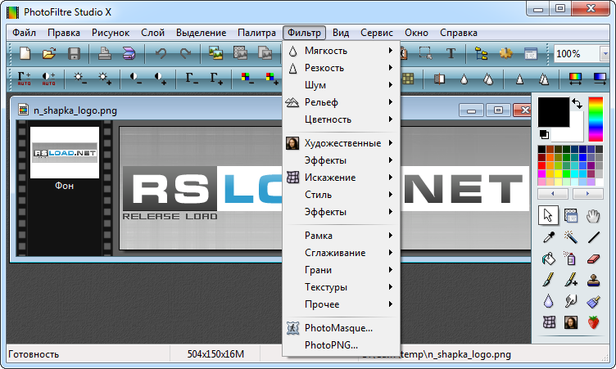Select the strawberry Nozzle tool
616x369 pixels.
tap(593, 322)
